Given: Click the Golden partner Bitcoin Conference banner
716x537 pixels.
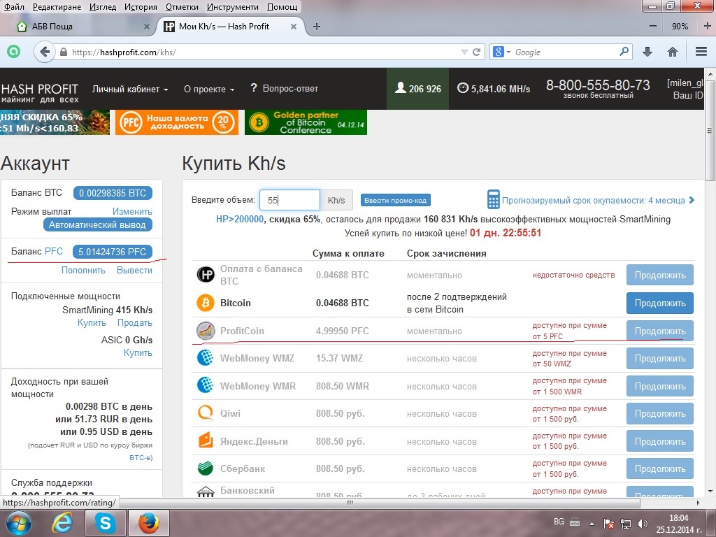Looking at the screenshot, I should [x=306, y=122].
